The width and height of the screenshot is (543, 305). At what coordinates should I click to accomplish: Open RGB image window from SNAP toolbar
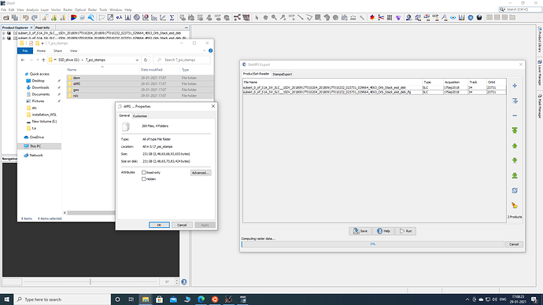point(74,17)
